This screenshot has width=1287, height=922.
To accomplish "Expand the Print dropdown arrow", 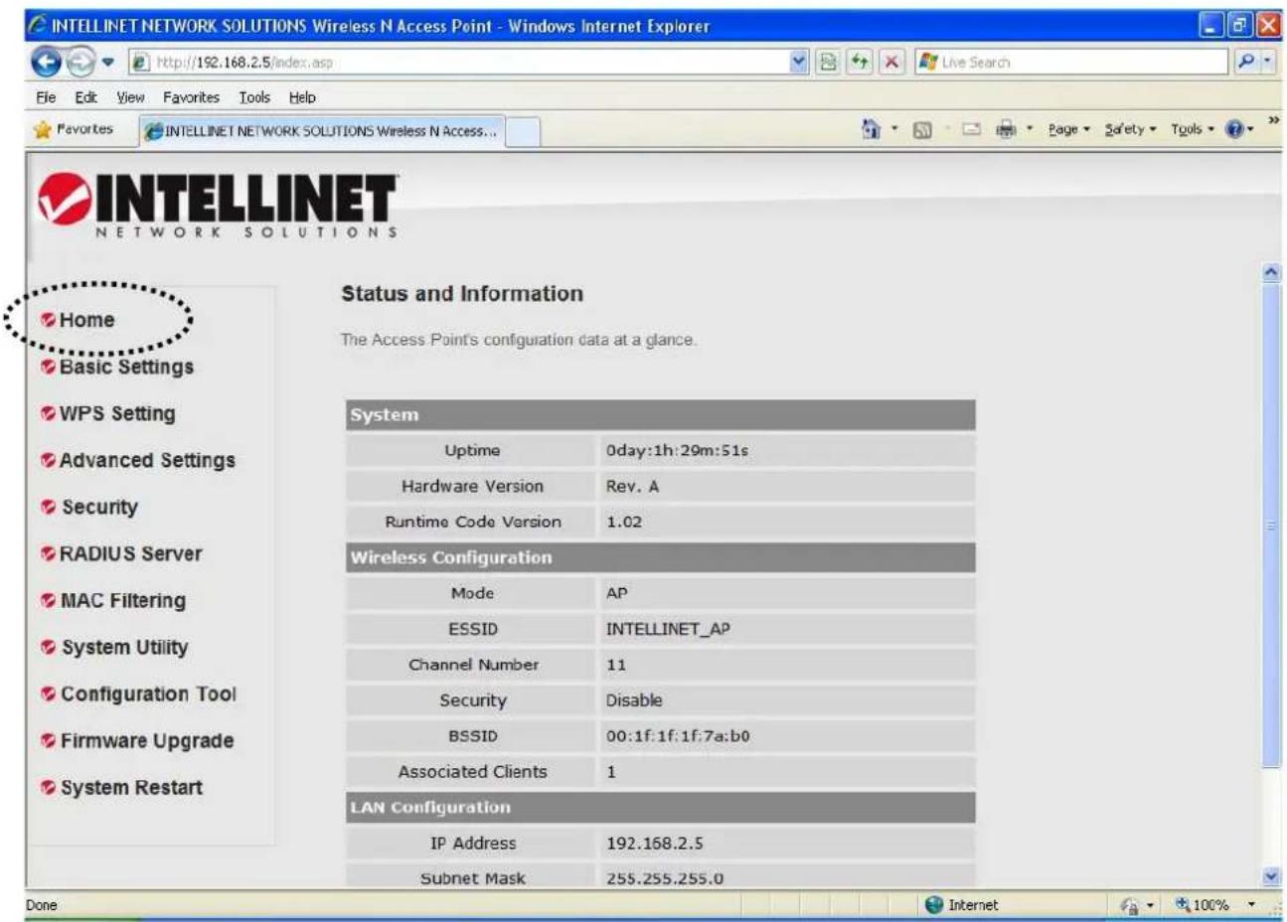I will [1030, 129].
